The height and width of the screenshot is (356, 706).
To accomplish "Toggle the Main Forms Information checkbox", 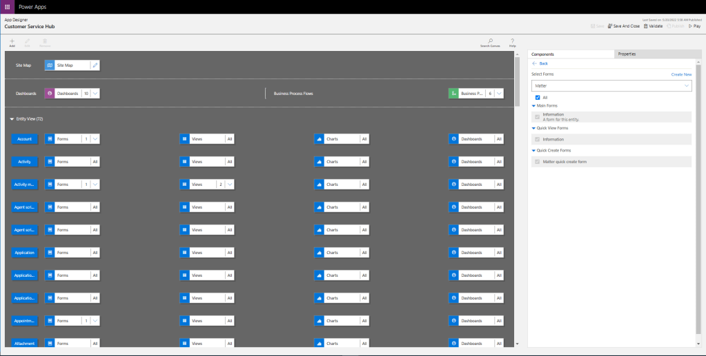I will (538, 117).
